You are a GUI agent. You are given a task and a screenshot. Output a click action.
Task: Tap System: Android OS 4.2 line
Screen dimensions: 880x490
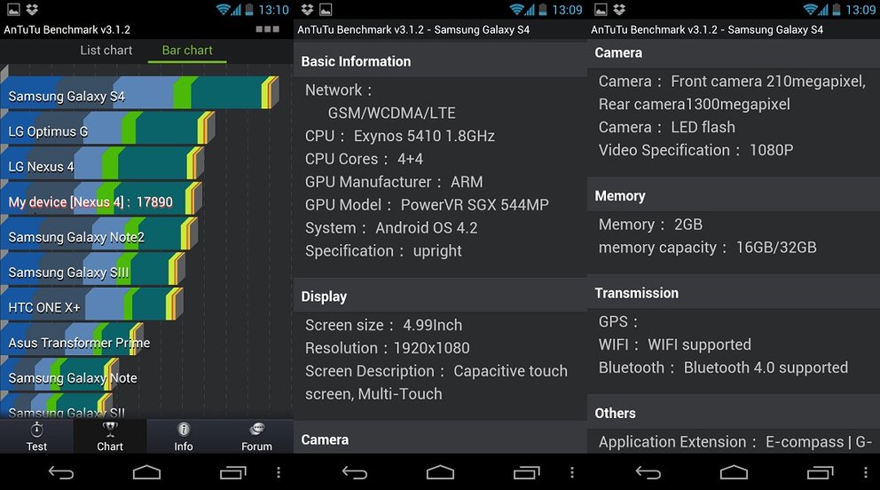pos(391,228)
